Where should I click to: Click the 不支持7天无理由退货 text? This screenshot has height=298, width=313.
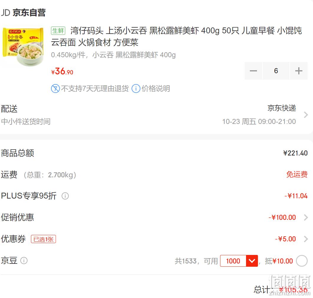coord(95,89)
